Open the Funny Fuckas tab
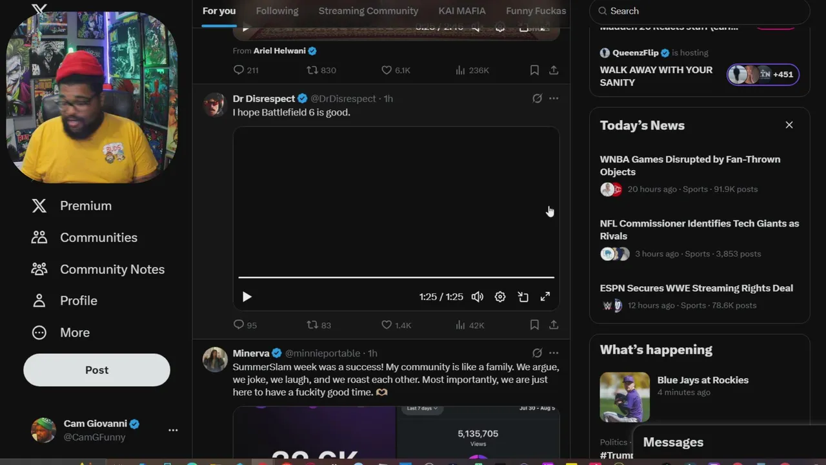 [x=536, y=11]
